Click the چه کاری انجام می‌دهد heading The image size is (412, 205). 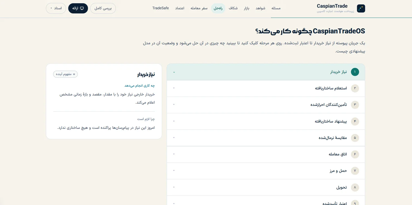(140, 86)
